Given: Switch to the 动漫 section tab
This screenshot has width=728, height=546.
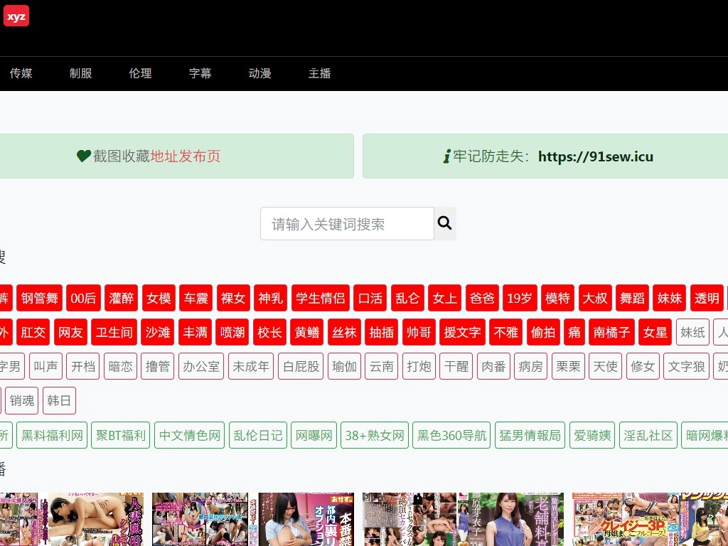Looking at the screenshot, I should pos(259,73).
